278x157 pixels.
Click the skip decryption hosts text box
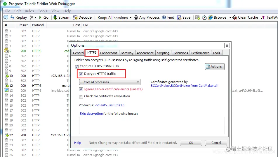[x=152, y=126]
